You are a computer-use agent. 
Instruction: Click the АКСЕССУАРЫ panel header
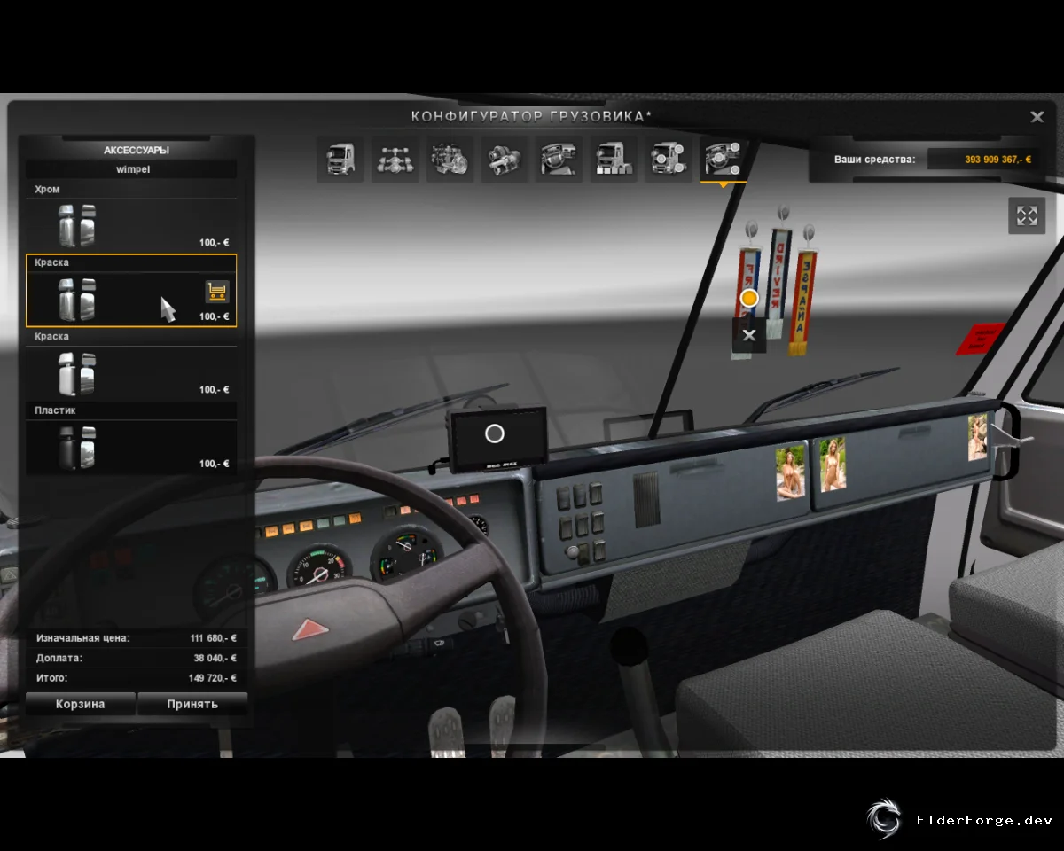coord(137,150)
